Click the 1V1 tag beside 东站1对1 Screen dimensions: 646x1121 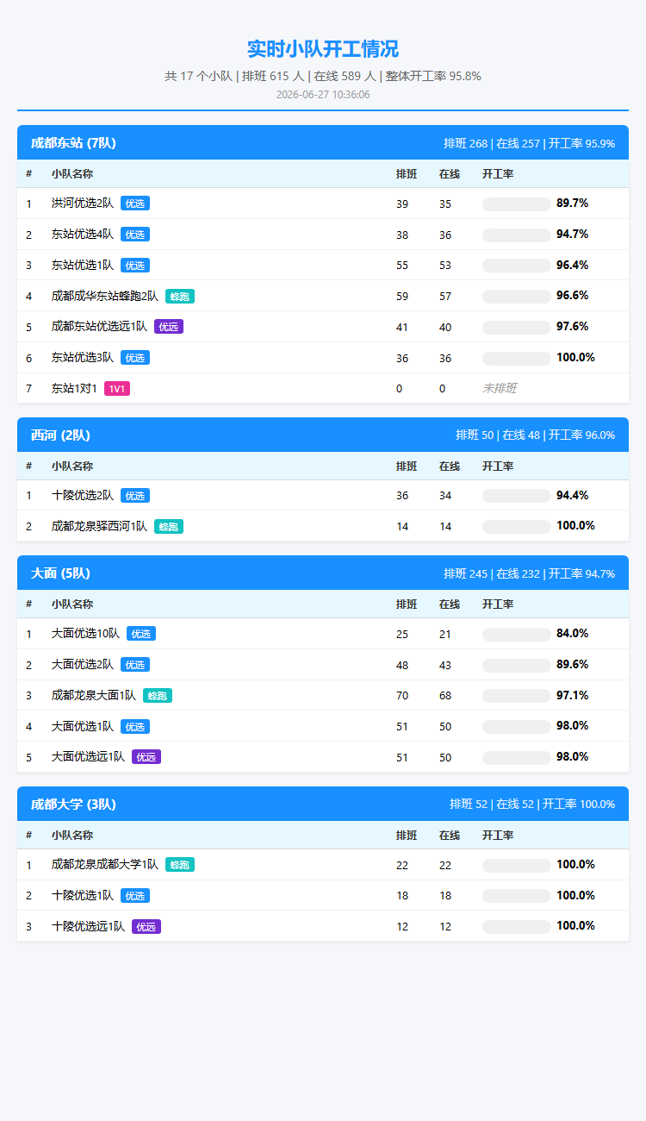click(x=117, y=389)
